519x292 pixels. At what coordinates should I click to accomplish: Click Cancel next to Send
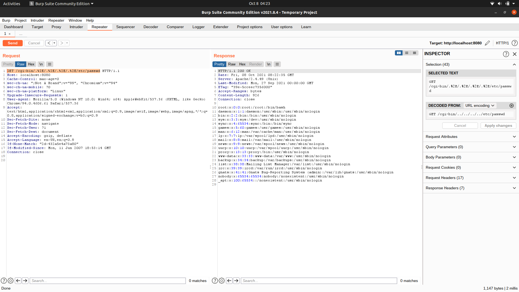click(x=34, y=43)
